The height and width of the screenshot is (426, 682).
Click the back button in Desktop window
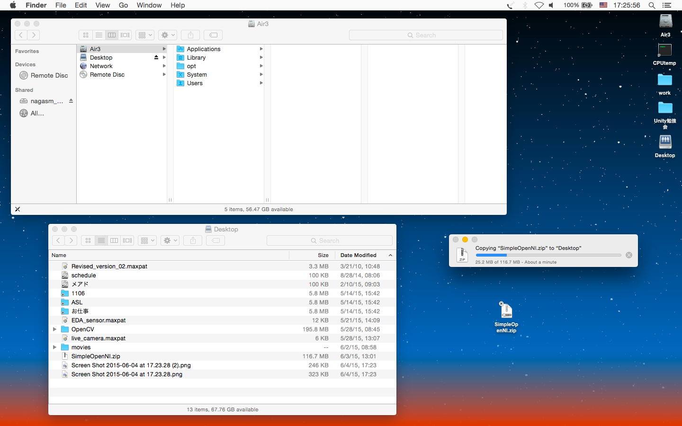(58, 240)
